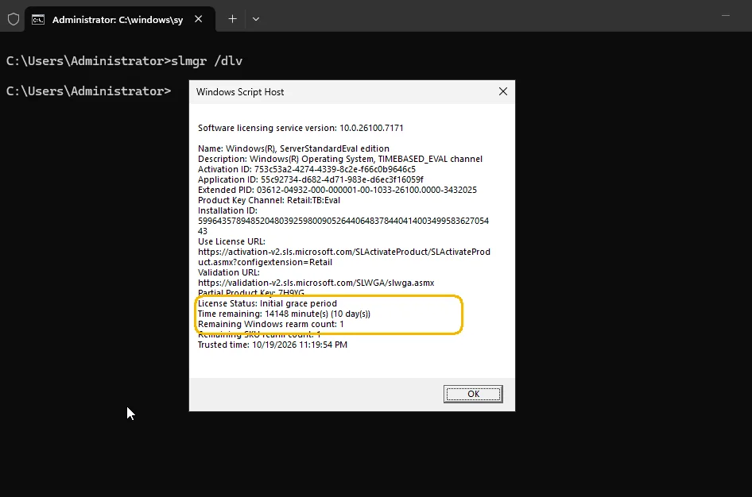Click the Installation ID label
The width and height of the screenshot is (752, 497).
tap(228, 210)
